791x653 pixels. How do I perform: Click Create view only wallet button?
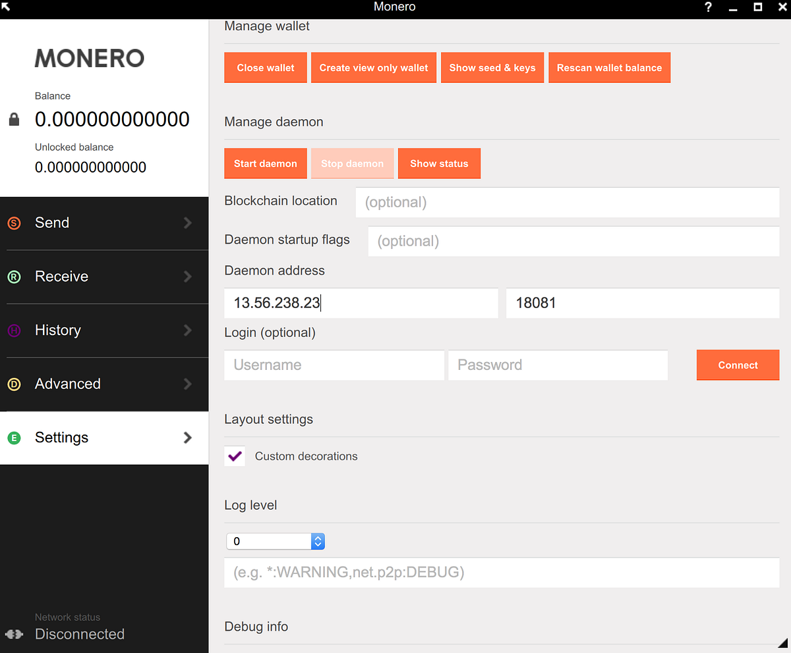point(374,68)
